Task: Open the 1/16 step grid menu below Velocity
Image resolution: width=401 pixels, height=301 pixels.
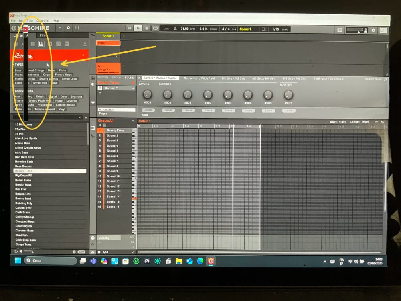Action: tap(105, 252)
